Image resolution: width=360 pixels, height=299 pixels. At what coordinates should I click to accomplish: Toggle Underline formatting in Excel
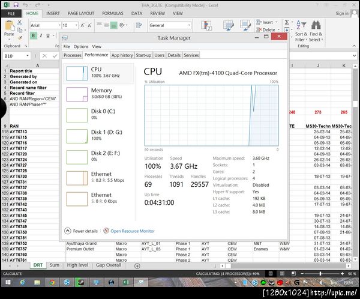tap(48, 35)
